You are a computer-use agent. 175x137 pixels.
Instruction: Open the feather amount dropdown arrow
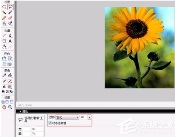(89, 117)
